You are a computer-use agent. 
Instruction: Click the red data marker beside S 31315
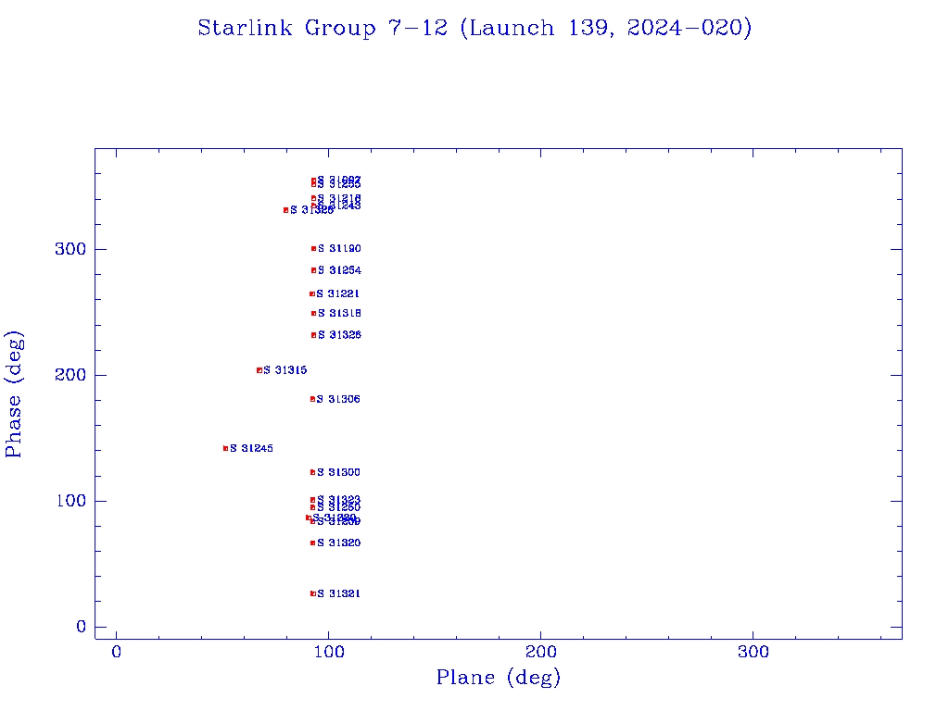(259, 370)
